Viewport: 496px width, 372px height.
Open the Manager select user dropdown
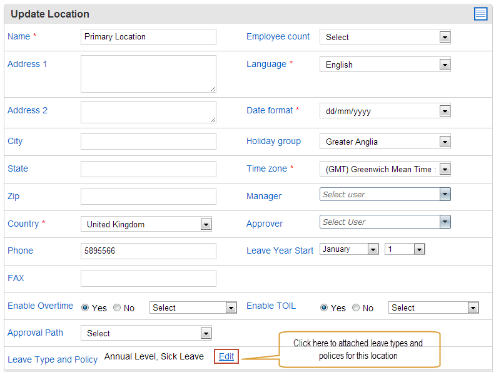pos(385,194)
